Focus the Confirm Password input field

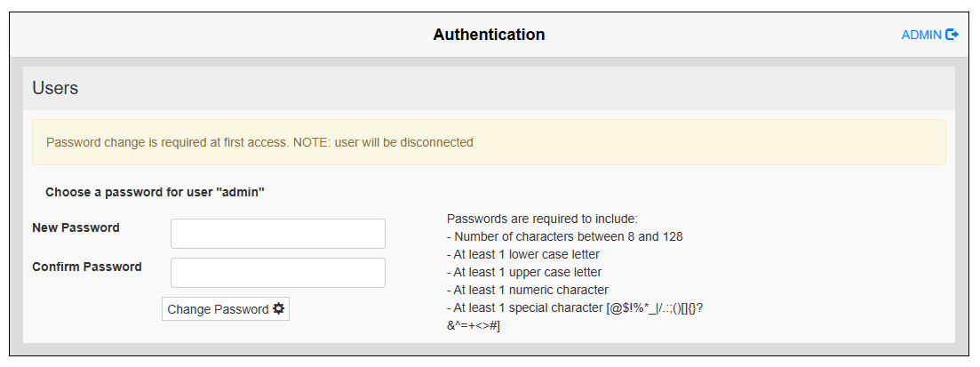(x=277, y=273)
